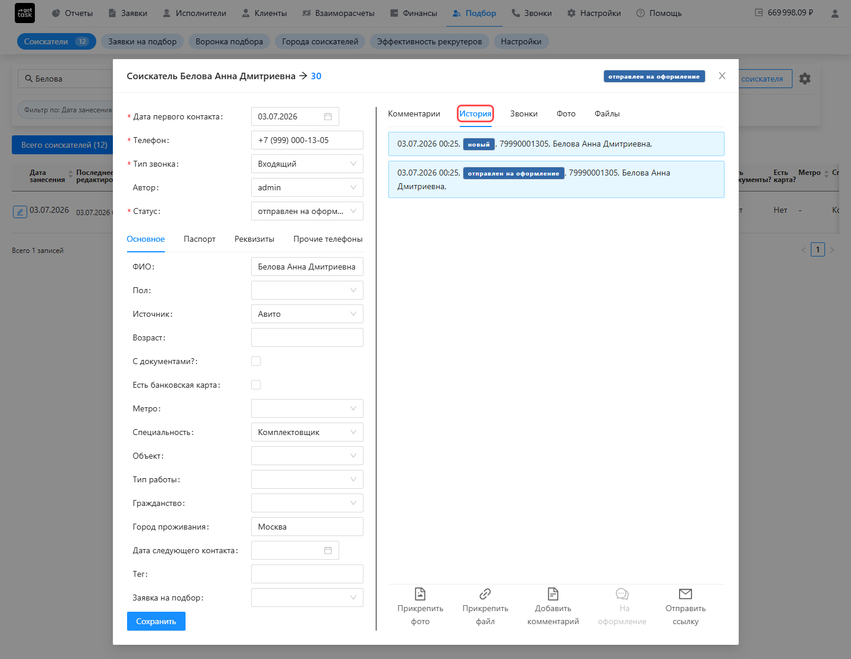Open the Отчеты menu

point(72,13)
